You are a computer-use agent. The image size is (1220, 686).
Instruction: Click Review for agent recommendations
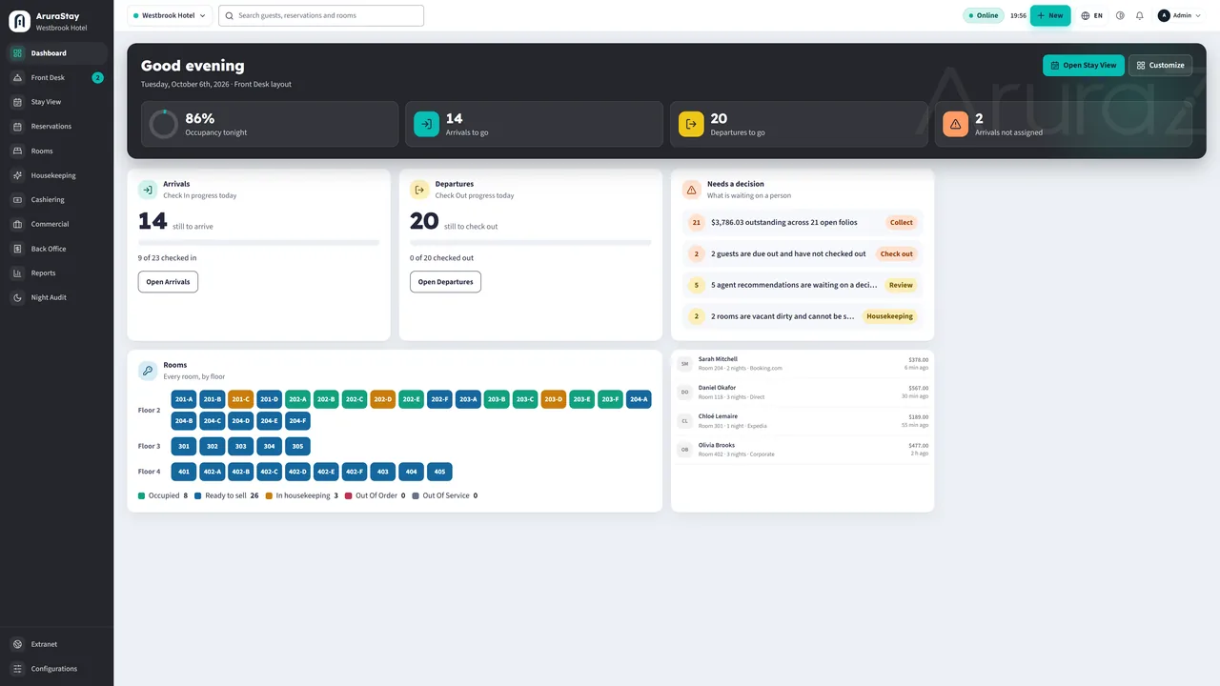pyautogui.click(x=901, y=285)
